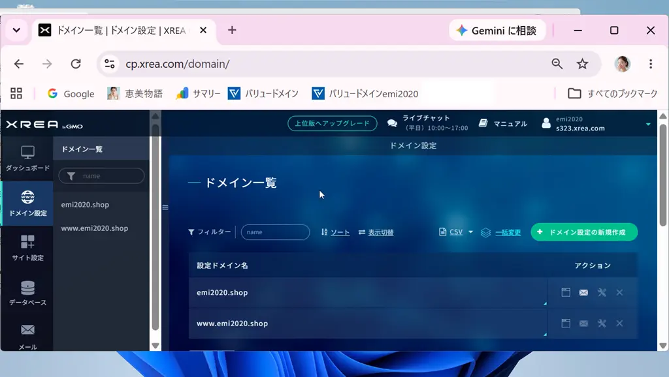Open すべてのブックマーク folder
Screen dimensions: 669x377
[613, 94]
